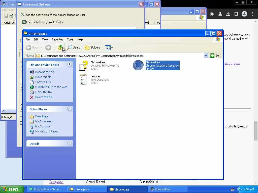Click the My Network Places icon
258x193 pixels.
(32, 131)
